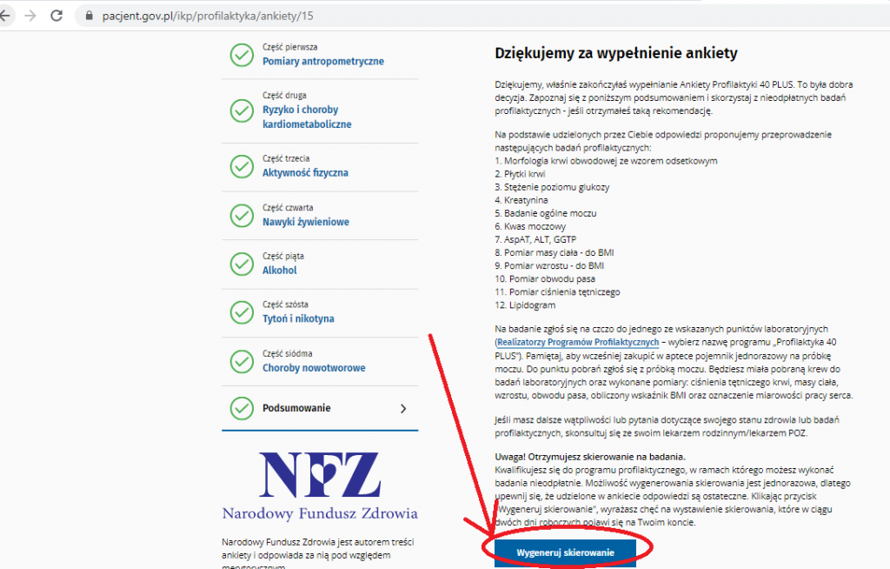Open the Choroby nowotworowe section
Screen dimensions: 890x569
(x=314, y=368)
